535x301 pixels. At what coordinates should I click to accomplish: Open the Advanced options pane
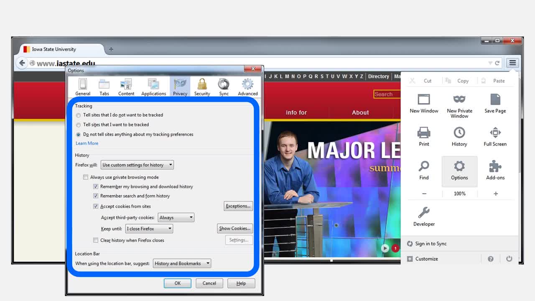pos(247,87)
